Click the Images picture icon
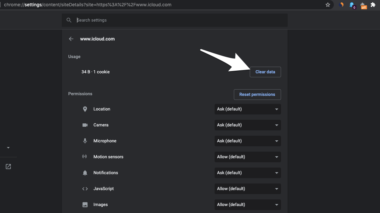 coord(85,204)
